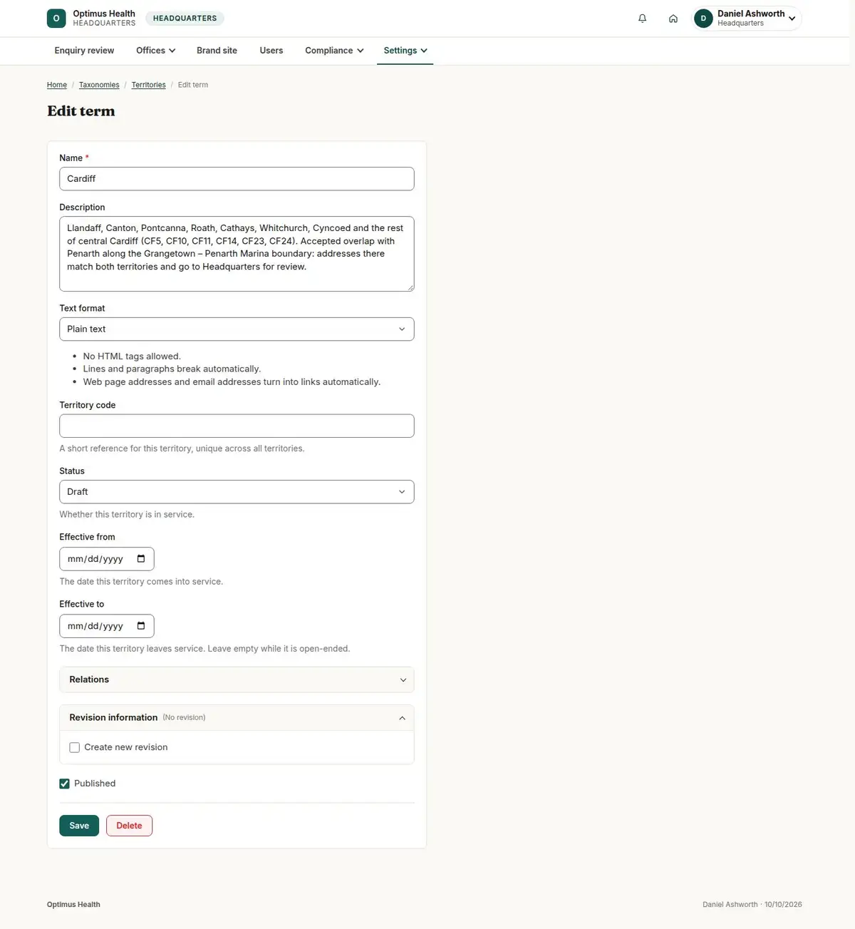Open the user account menu chevron

(792, 19)
